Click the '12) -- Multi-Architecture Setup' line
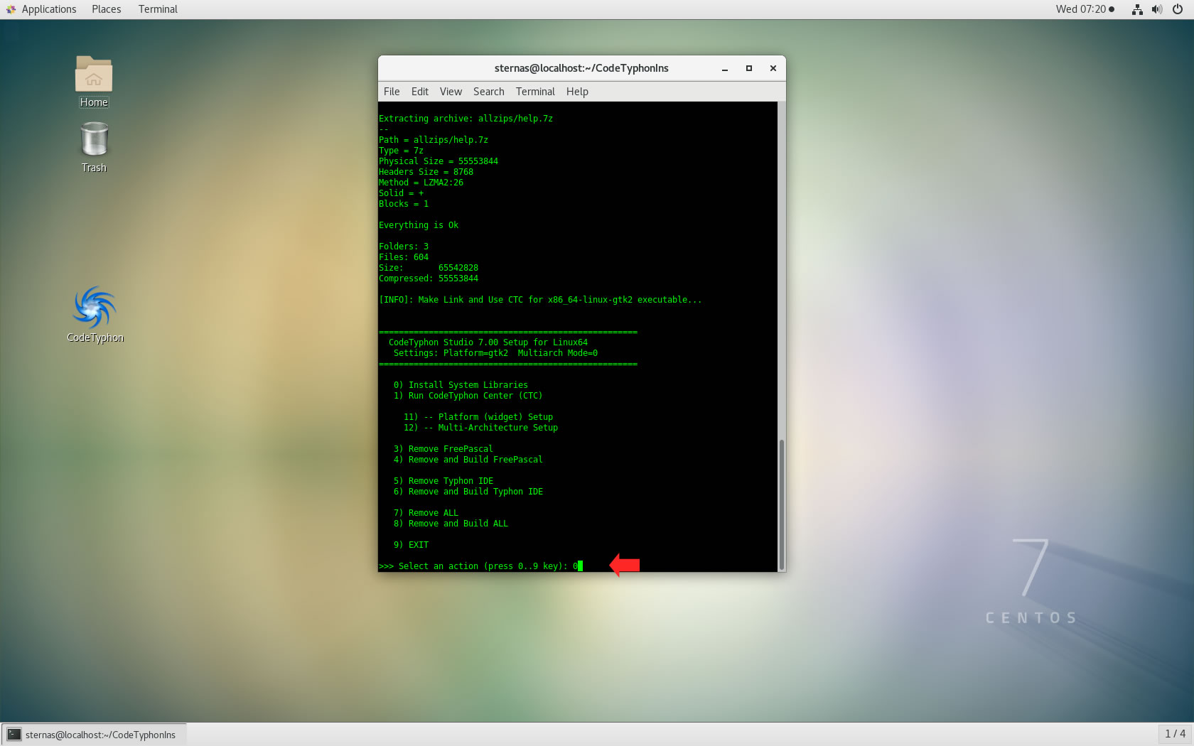 point(480,428)
